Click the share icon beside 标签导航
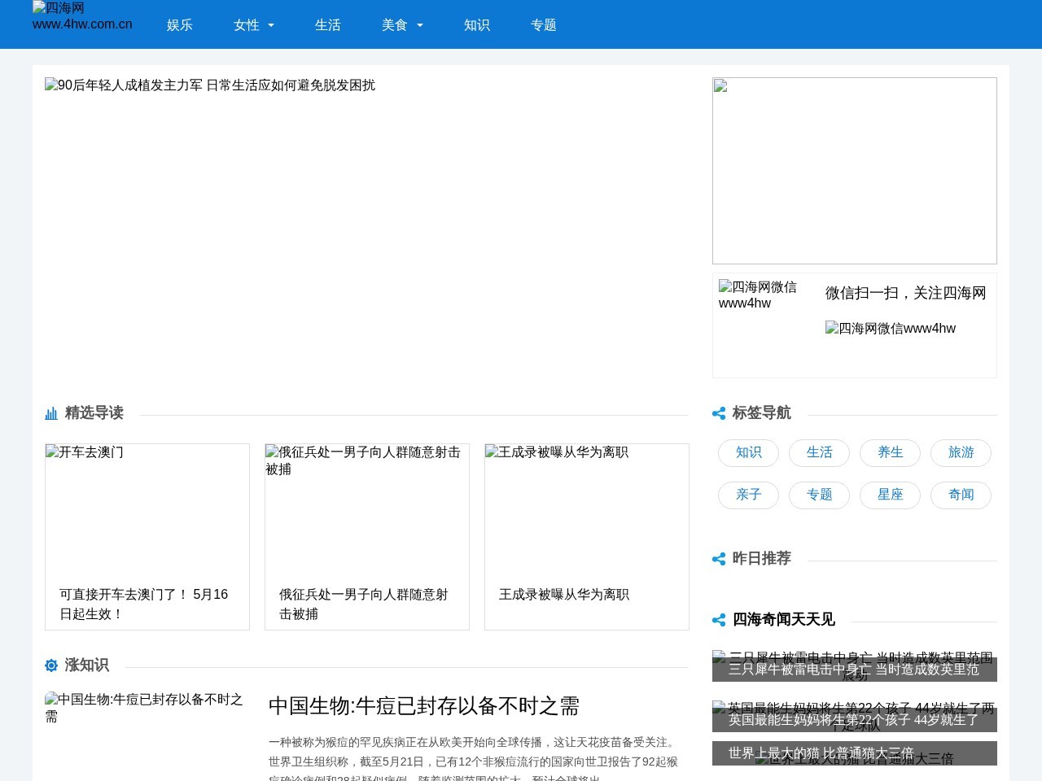This screenshot has width=1042, height=781. click(x=720, y=413)
